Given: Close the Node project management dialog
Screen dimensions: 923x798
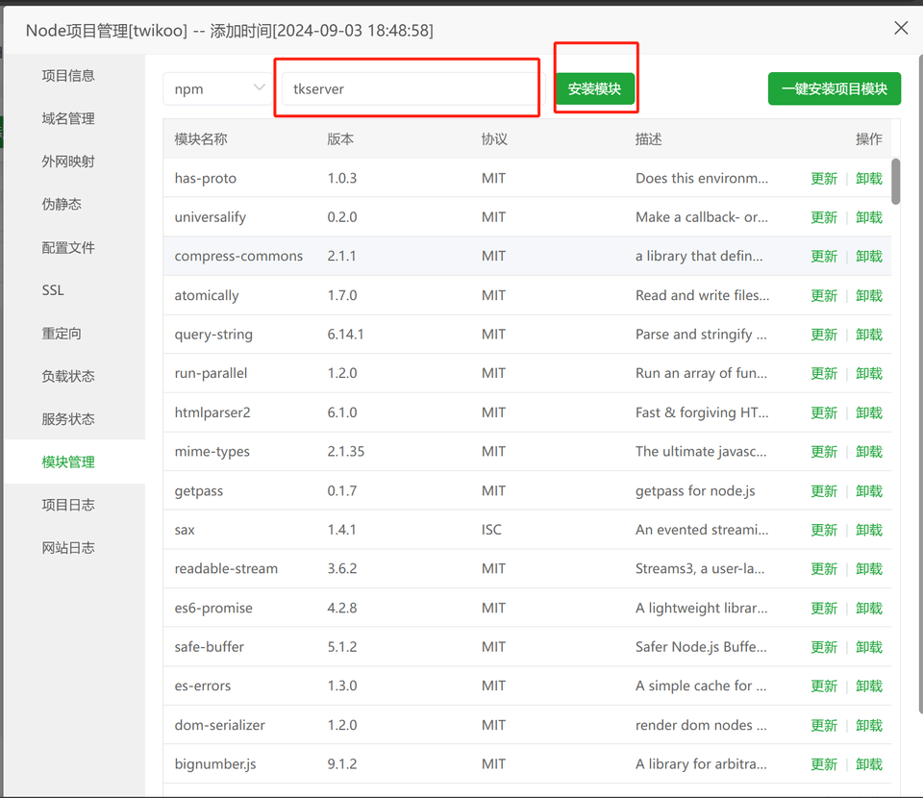Looking at the screenshot, I should (x=901, y=28).
